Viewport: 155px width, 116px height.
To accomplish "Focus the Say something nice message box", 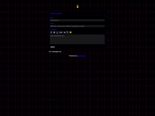I will [77, 39].
